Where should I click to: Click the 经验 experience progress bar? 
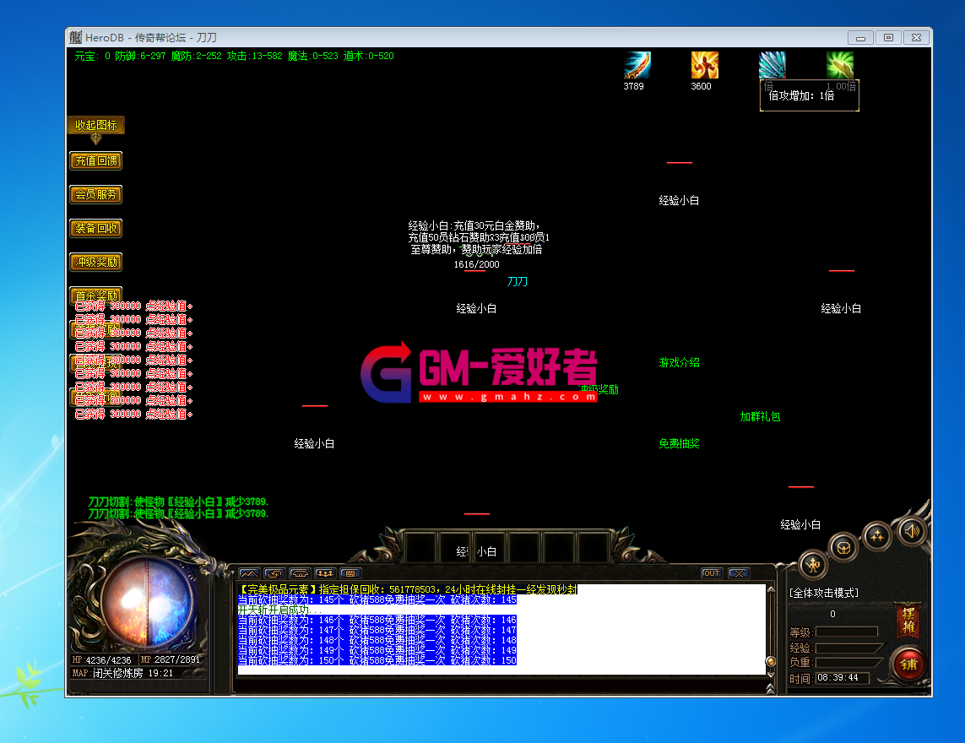tap(849, 648)
